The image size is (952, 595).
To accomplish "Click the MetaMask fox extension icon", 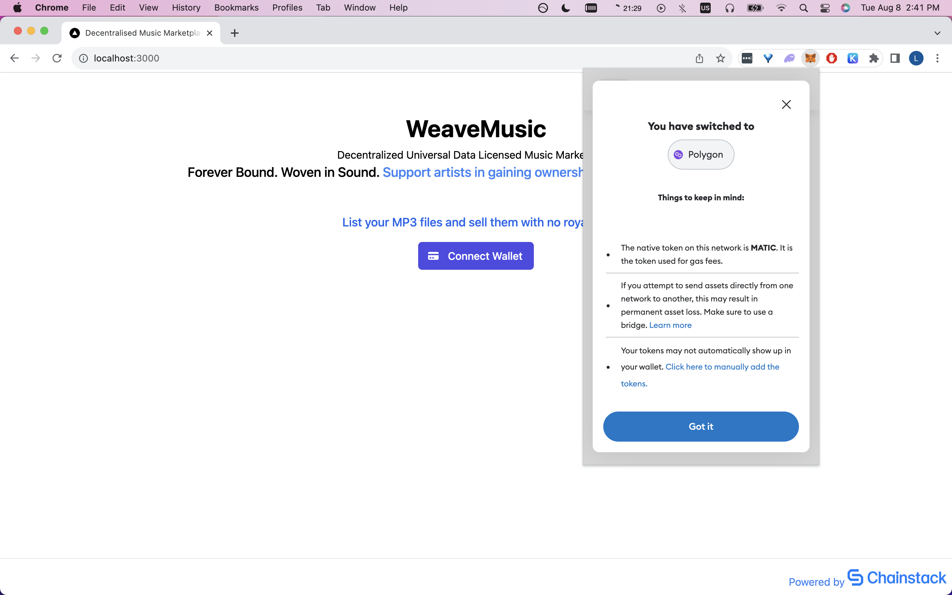I will point(810,58).
